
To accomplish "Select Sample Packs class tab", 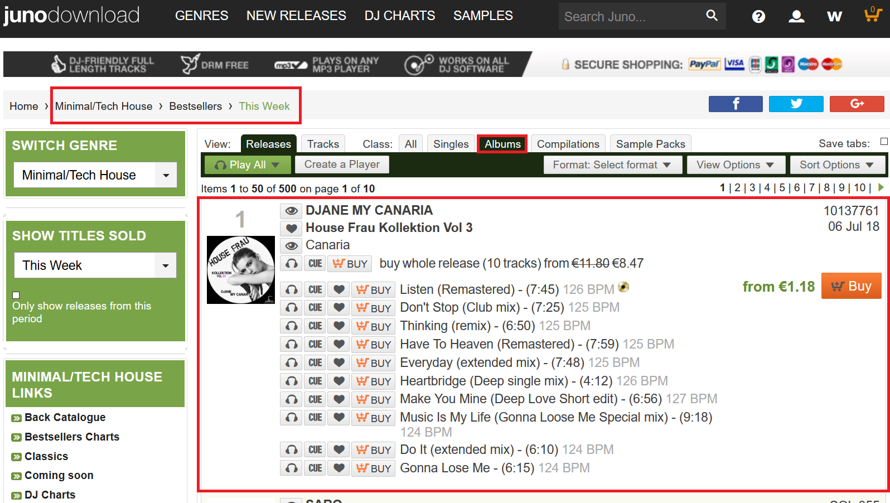I will click(650, 144).
